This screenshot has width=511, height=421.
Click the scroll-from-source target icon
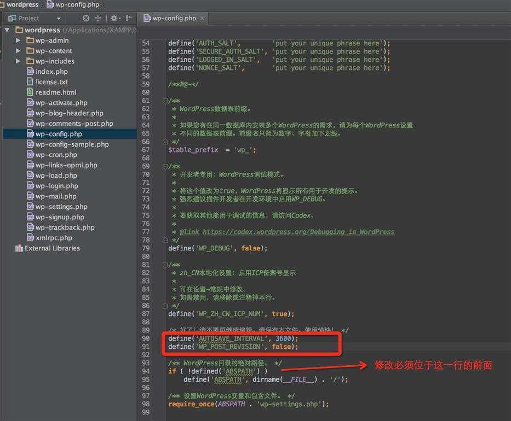[86, 18]
